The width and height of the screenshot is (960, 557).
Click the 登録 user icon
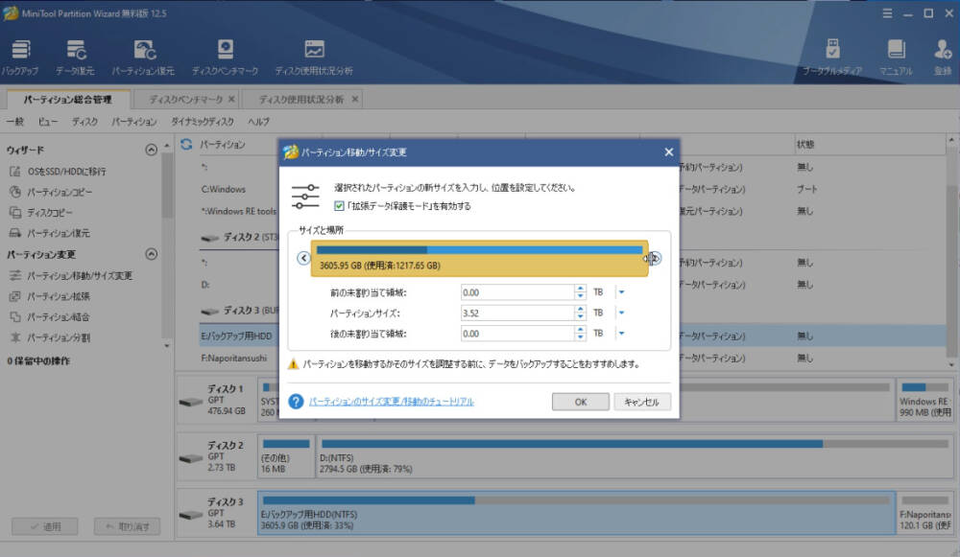click(943, 58)
